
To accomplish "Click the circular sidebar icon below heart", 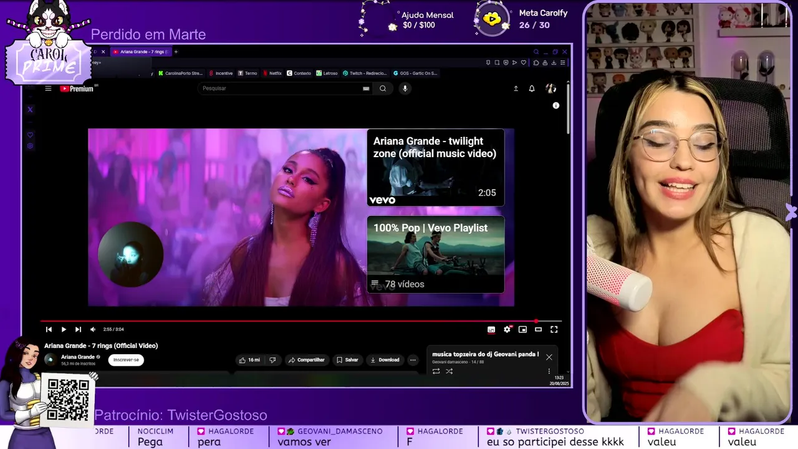I will coord(30,146).
